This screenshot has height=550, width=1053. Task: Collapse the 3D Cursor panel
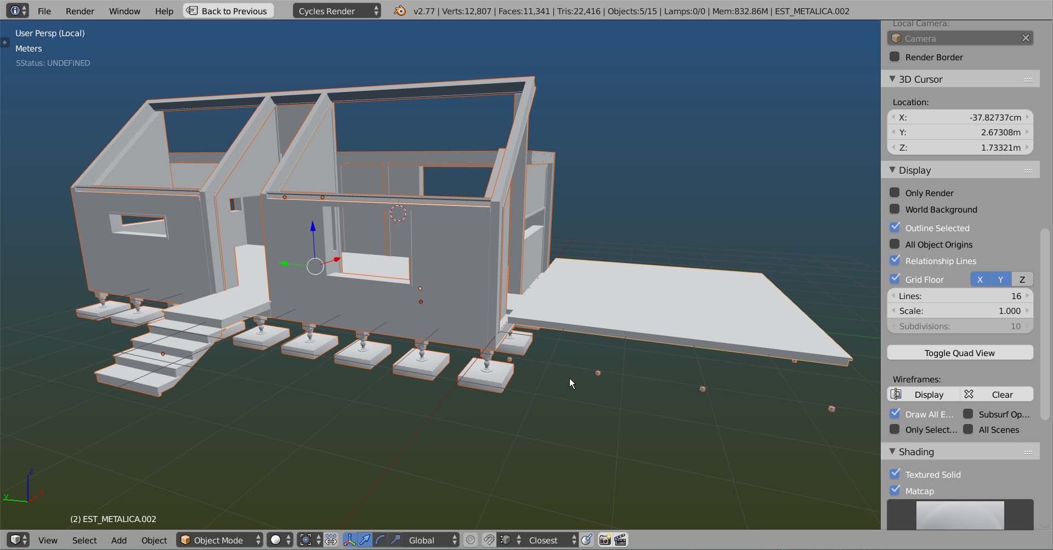892,79
